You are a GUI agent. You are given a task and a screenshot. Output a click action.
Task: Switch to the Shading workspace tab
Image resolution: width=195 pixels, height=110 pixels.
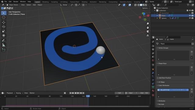tap(84, 2)
